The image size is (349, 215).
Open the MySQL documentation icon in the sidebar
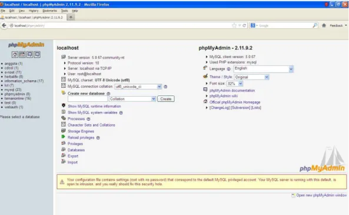[x=37, y=54]
